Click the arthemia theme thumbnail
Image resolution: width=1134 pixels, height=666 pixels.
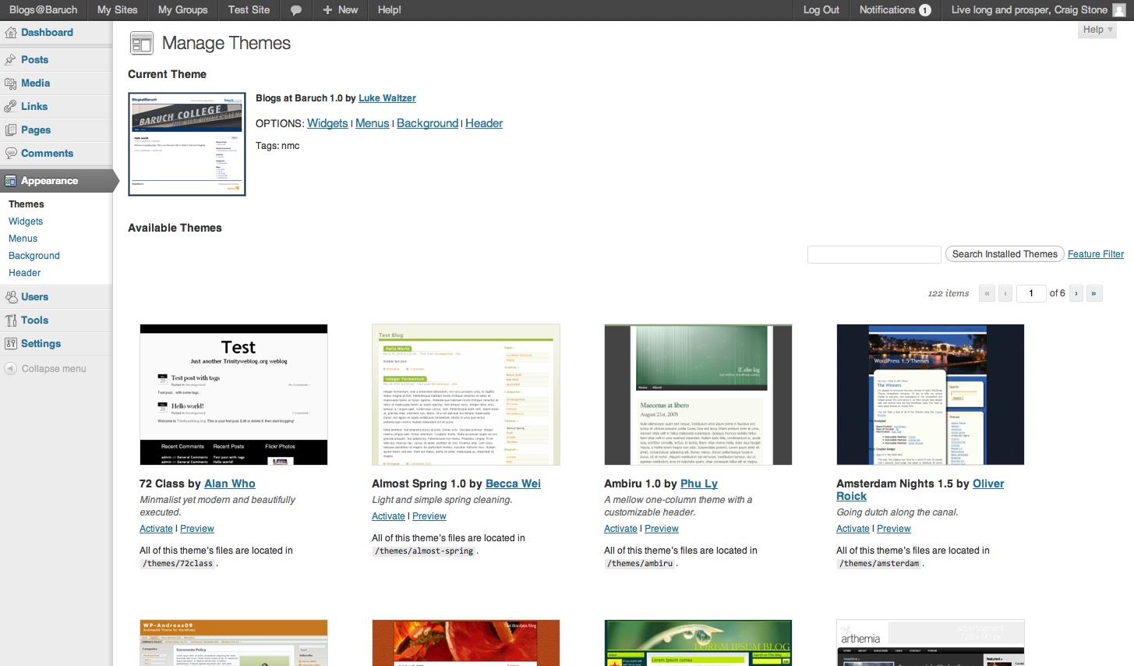[931, 643]
